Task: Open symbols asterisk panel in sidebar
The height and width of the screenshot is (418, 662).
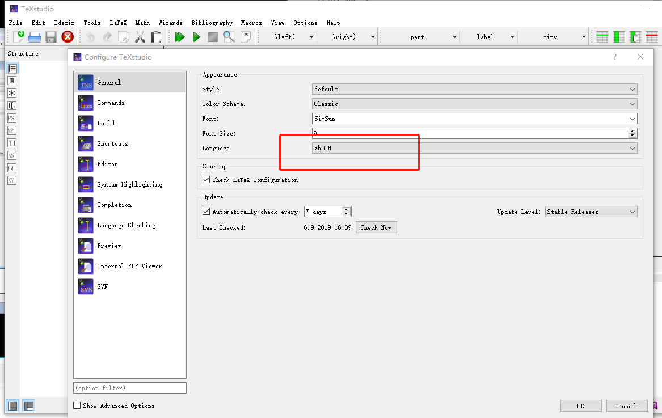Action: [x=12, y=94]
